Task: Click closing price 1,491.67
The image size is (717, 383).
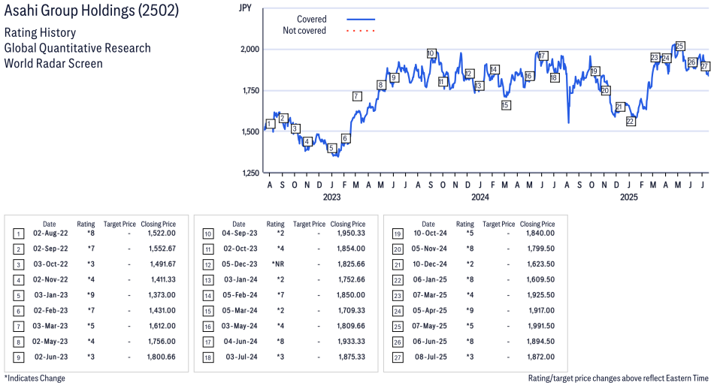Action: (163, 264)
